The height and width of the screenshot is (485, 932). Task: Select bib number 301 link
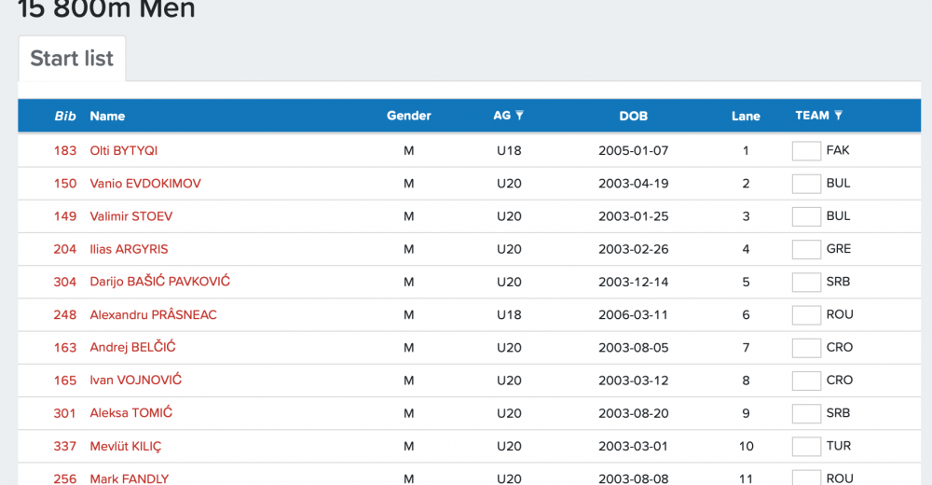coord(65,413)
